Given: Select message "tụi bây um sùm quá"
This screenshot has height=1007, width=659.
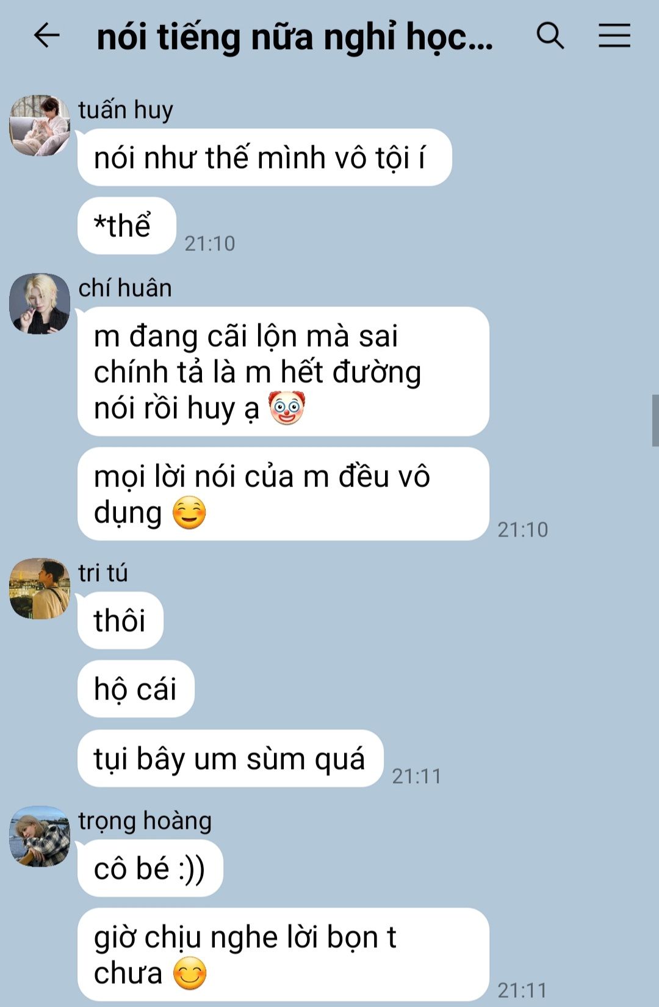Looking at the screenshot, I should (230, 759).
